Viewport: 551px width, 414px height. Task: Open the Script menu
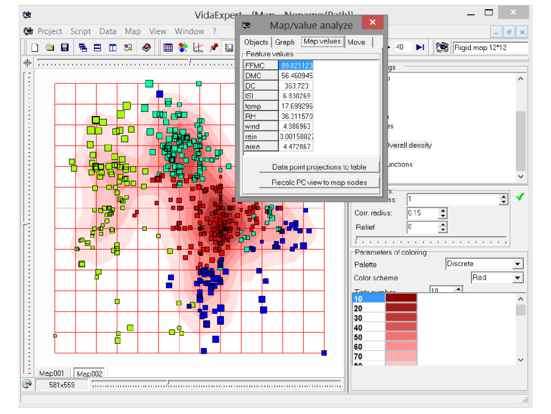tap(81, 31)
